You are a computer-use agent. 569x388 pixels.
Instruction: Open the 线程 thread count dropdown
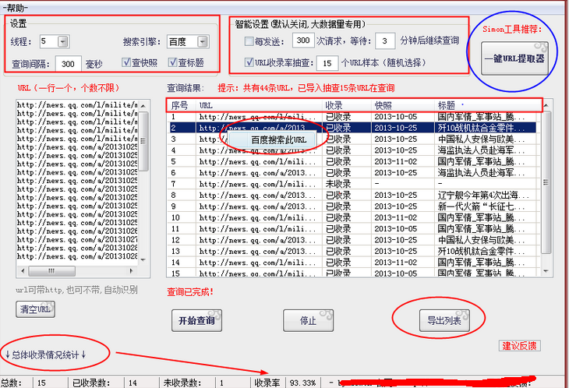pos(63,42)
